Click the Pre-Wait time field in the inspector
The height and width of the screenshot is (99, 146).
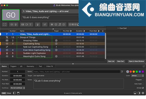[17, 80]
